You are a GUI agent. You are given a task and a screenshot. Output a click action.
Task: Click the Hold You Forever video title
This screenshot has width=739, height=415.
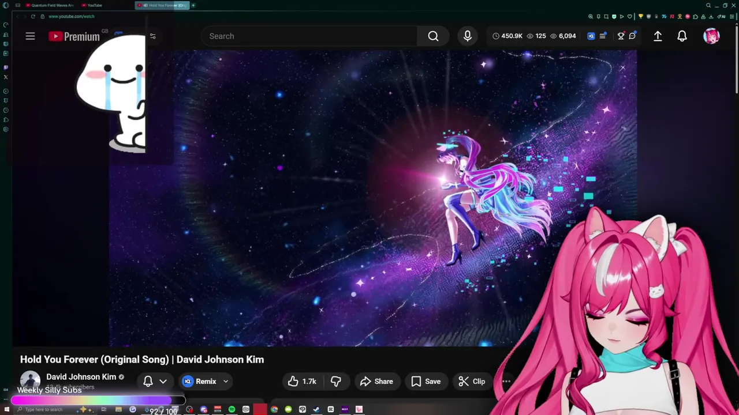[x=142, y=359]
